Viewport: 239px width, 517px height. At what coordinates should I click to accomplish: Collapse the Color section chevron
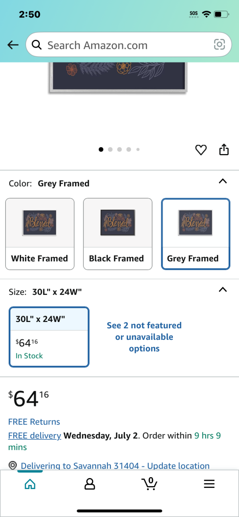pos(223,181)
